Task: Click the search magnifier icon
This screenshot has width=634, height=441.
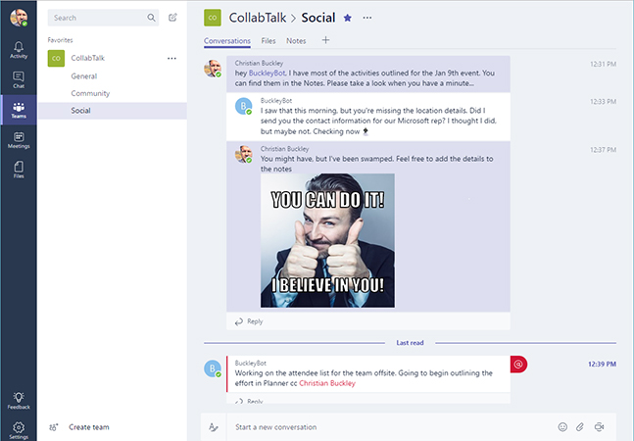Action: point(151,18)
